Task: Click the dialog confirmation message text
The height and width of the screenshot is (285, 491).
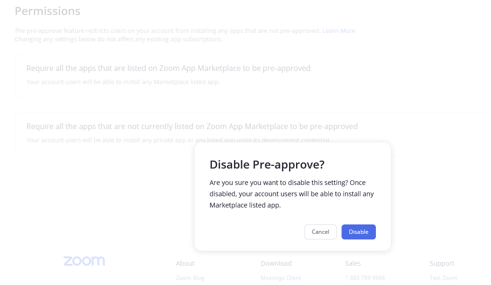Action: pyautogui.click(x=291, y=194)
